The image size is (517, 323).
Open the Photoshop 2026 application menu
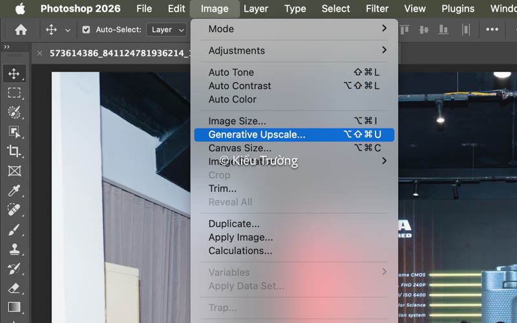[x=80, y=8]
